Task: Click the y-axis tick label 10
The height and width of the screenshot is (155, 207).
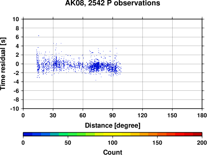Action: point(16,19)
